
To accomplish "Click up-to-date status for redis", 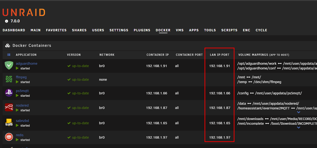I will click(78, 138).
